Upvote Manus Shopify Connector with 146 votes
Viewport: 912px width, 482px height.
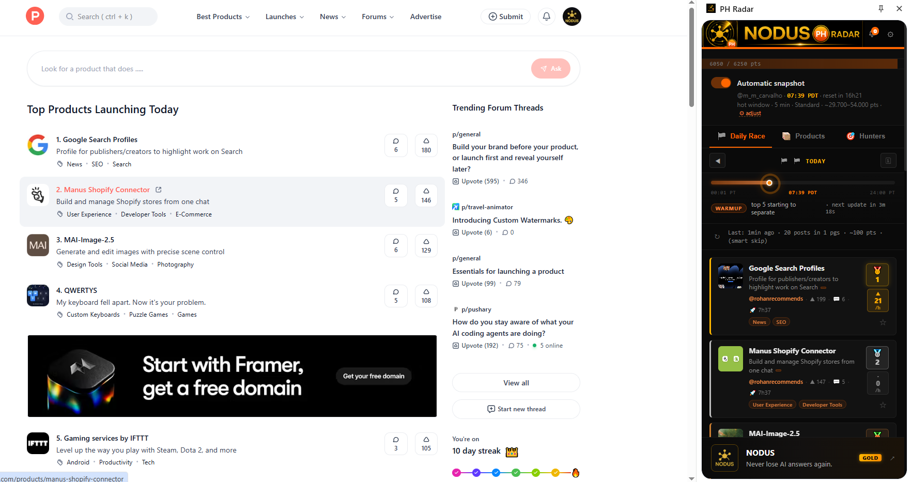(426, 195)
